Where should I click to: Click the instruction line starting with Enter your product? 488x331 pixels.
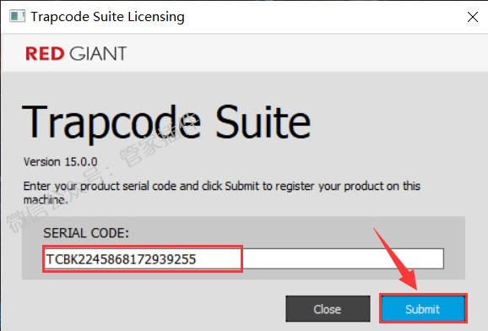coord(221,186)
